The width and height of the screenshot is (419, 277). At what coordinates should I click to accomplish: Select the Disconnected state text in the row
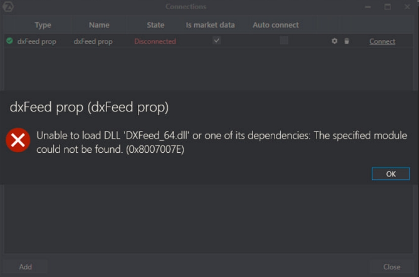tap(155, 41)
